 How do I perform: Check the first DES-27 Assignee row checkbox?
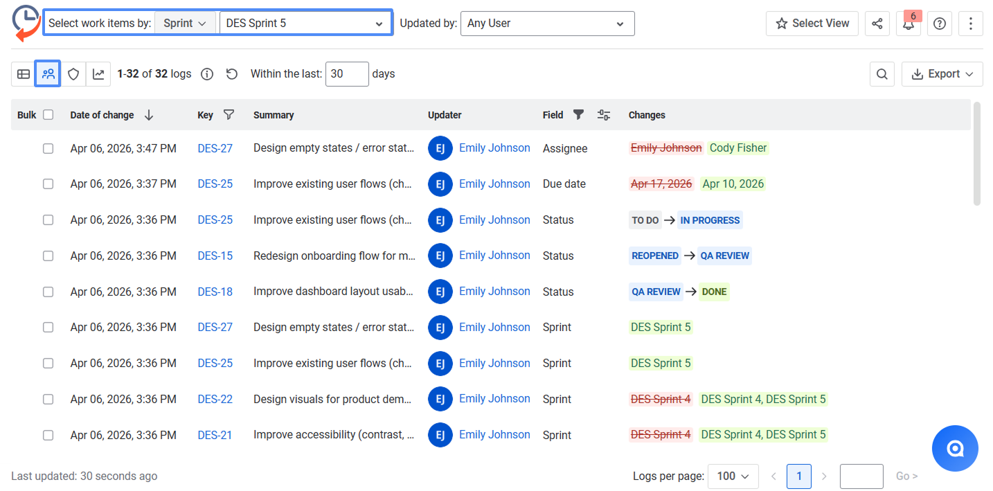click(48, 148)
